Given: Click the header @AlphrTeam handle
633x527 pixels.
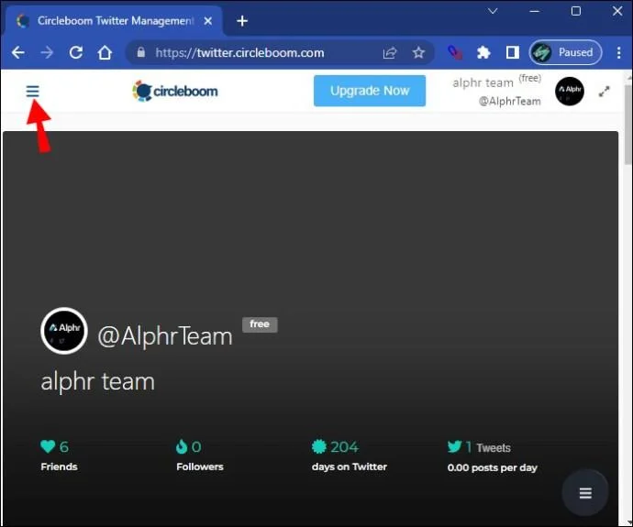Looking at the screenshot, I should click(509, 101).
